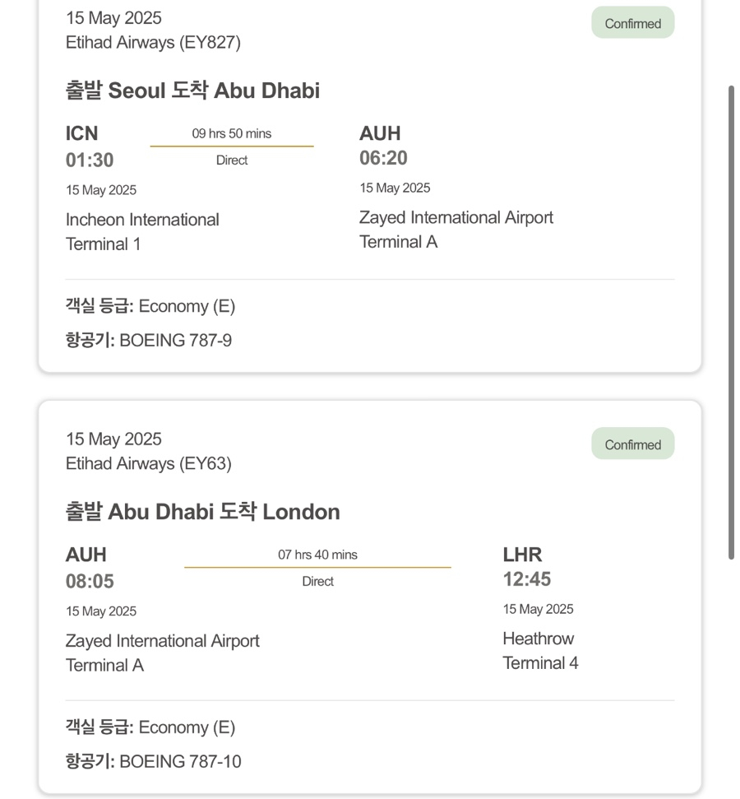This screenshot has height=799, width=740.
Task: Click the 09 hrs 50 mins duration line
Action: tap(232, 133)
